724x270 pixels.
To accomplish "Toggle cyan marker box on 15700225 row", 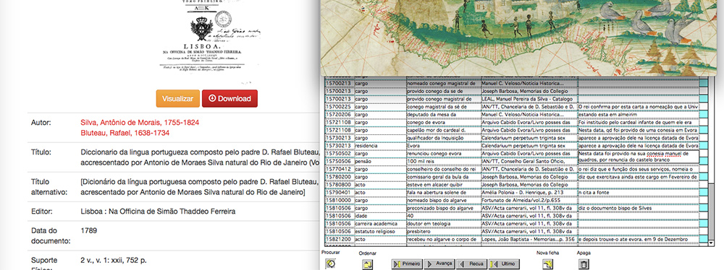I will click(x=703, y=106).
